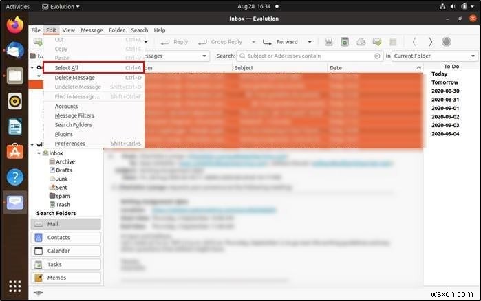This screenshot has height=301, width=481.
Task: Open the Show messages filter dropdown
Action: click(204, 56)
